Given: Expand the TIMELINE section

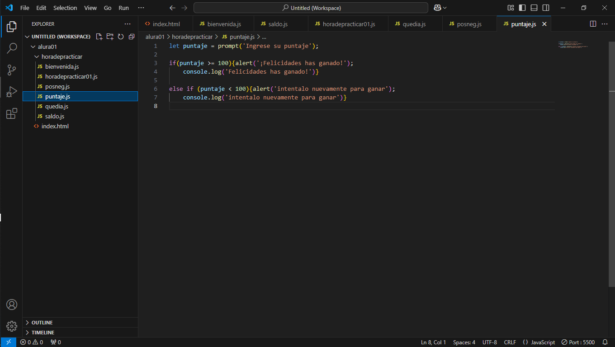Looking at the screenshot, I should coord(80,333).
